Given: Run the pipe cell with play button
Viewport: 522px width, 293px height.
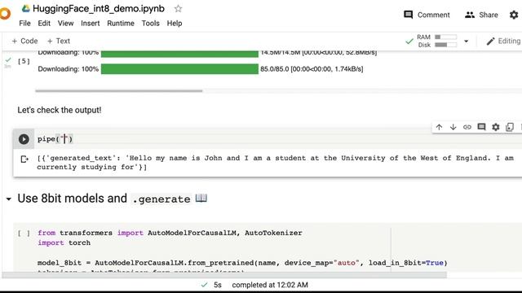Looking at the screenshot, I should pos(24,139).
